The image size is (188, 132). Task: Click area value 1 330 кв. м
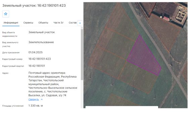point(36,106)
